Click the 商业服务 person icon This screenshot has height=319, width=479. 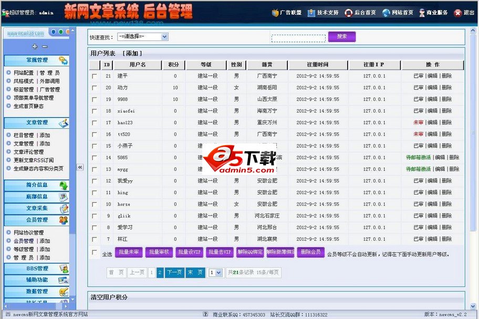(x=422, y=13)
